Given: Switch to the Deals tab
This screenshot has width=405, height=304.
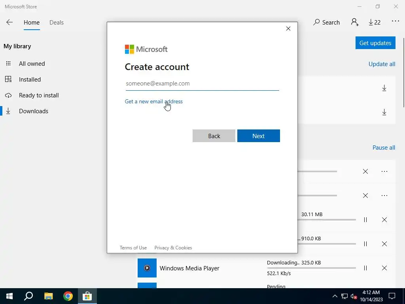Looking at the screenshot, I should tap(56, 23).
